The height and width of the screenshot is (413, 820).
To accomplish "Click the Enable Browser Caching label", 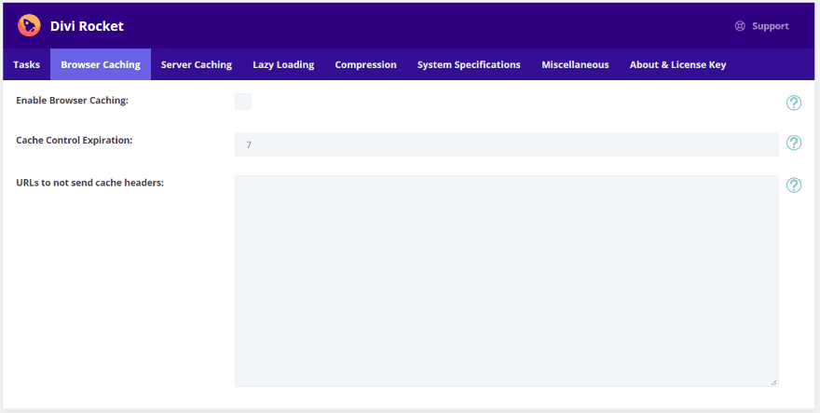I will click(x=72, y=101).
